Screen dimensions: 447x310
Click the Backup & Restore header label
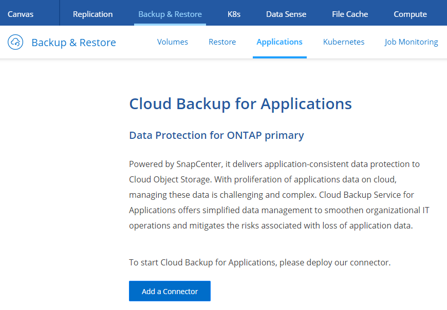73,42
